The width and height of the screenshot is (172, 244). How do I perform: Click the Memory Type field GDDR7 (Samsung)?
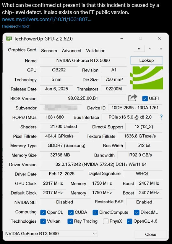66,146
